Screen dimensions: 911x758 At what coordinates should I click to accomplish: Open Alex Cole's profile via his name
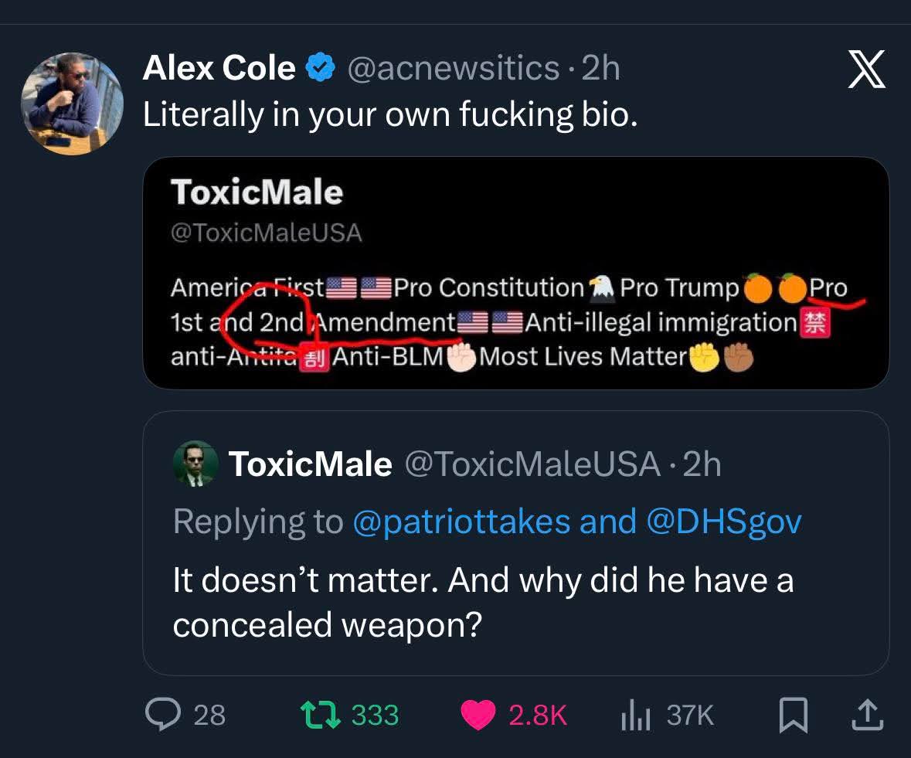click(x=219, y=68)
